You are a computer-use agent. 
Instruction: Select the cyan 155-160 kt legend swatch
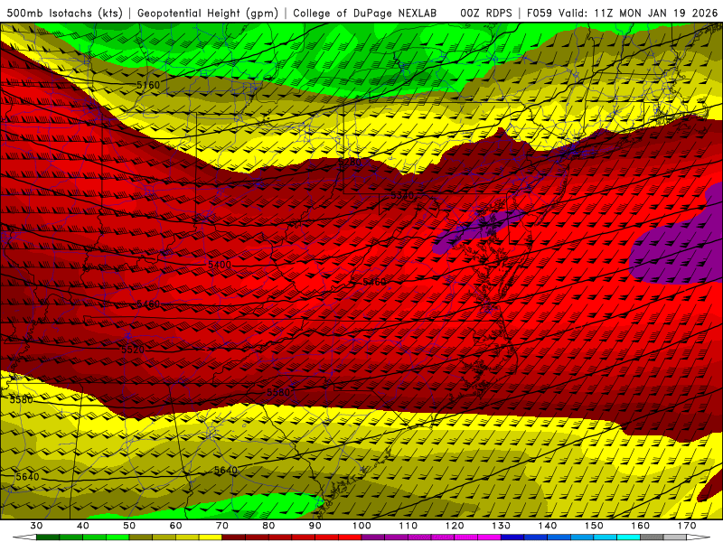629,537
